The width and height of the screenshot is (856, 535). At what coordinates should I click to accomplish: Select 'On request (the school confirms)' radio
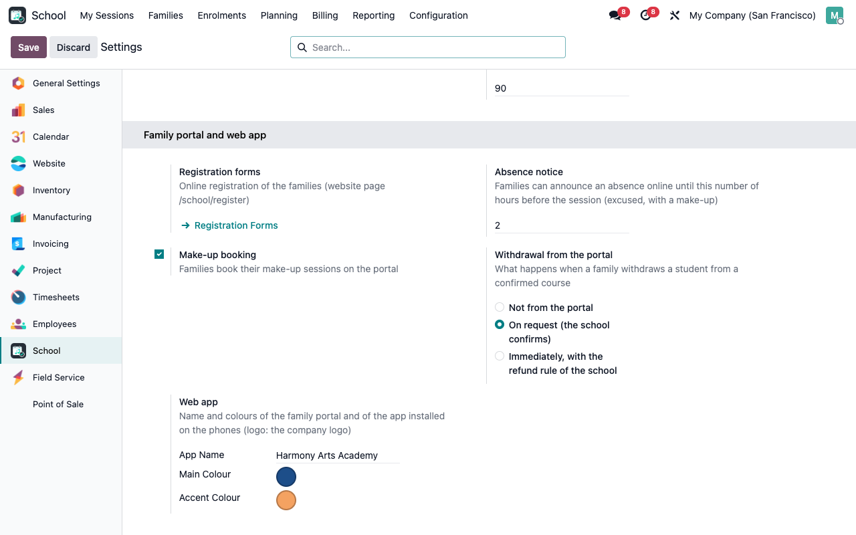click(x=500, y=324)
